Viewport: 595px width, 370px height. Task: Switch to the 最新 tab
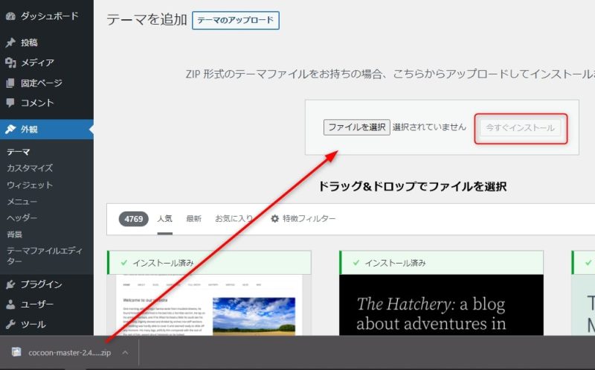(193, 219)
